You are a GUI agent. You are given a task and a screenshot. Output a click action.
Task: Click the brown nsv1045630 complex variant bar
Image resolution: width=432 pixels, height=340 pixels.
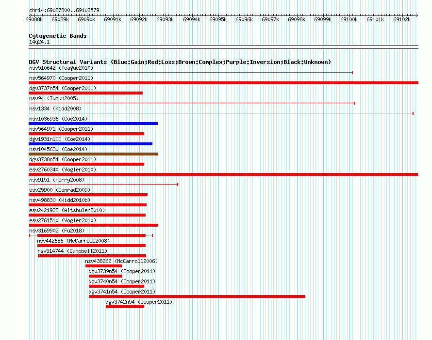[93, 154]
